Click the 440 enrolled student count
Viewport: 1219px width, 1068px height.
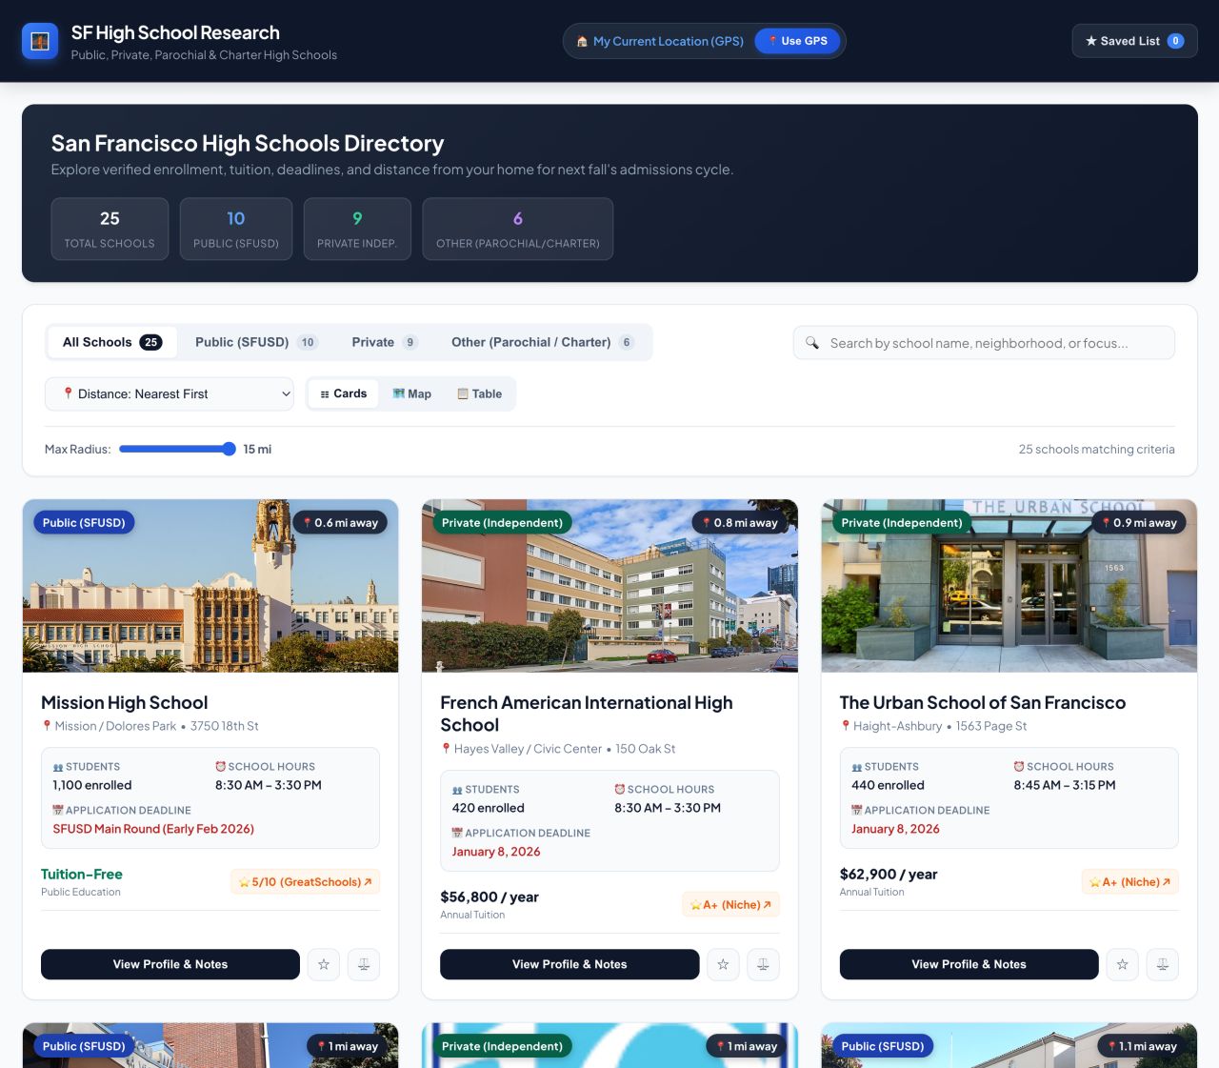pyautogui.click(x=888, y=785)
